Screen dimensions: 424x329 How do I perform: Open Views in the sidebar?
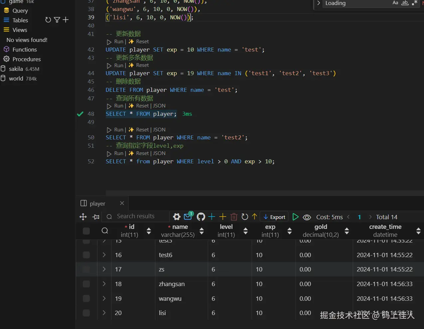point(20,30)
